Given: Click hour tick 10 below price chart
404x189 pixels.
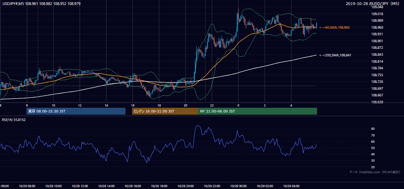Looking at the screenshot, I should pyautogui.click(x=53, y=106).
